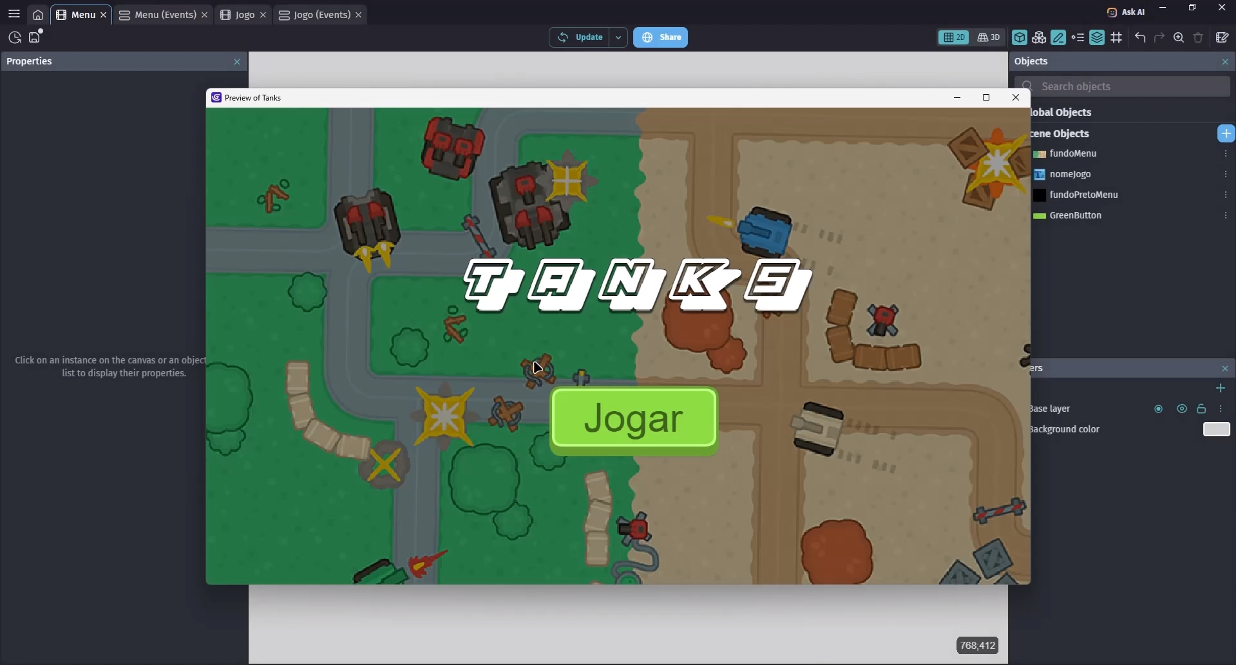Viewport: 1236px width, 665px height.
Task: Open the Background color swatch
Action: point(1216,429)
